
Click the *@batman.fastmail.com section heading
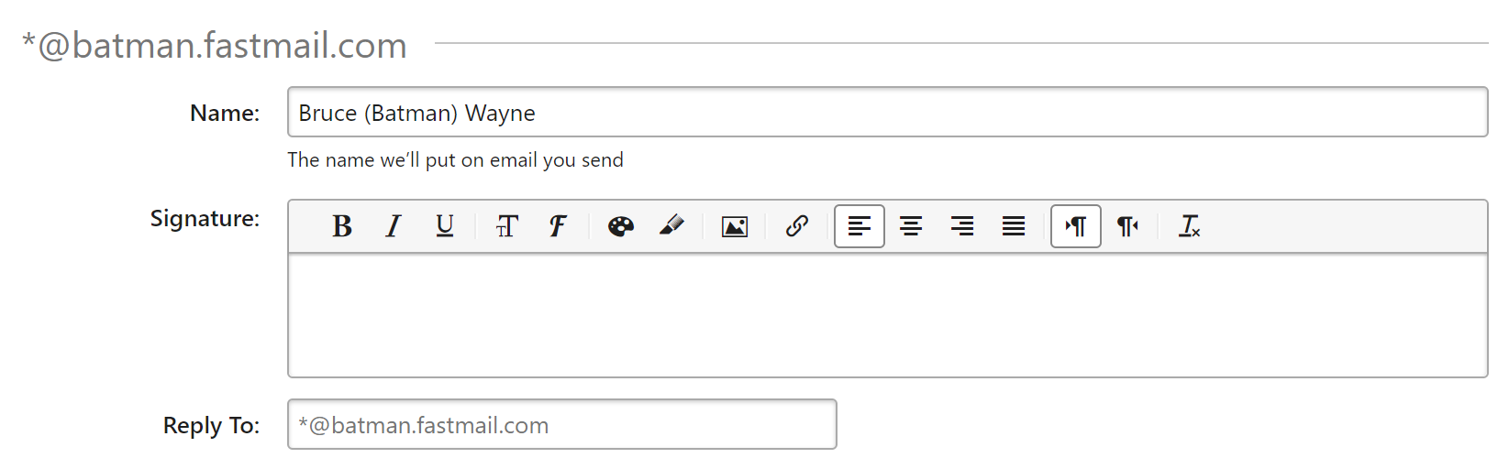215,46
